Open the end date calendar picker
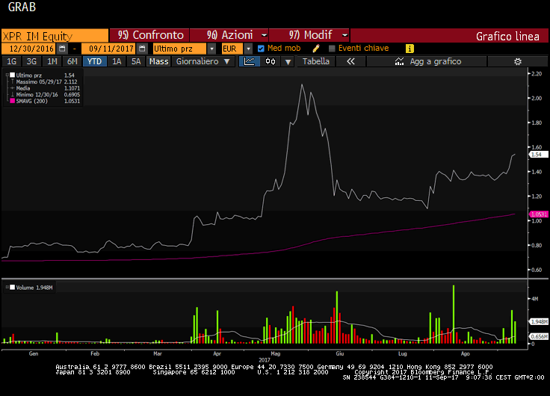This screenshot has height=396, width=550. click(142, 49)
